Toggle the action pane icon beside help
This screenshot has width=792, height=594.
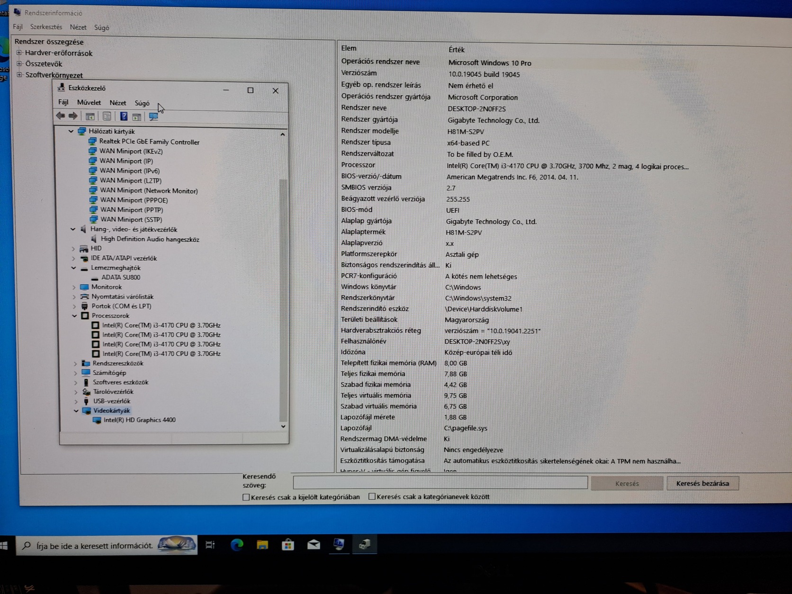[137, 117]
